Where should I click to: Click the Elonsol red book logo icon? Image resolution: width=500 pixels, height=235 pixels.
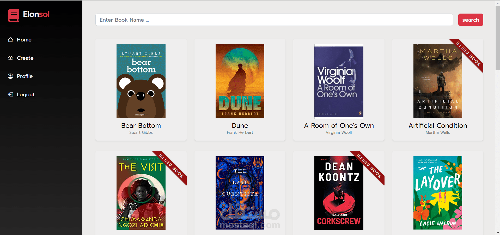point(14,16)
